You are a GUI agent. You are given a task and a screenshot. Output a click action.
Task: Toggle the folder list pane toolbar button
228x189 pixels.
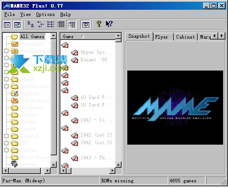point(7,24)
